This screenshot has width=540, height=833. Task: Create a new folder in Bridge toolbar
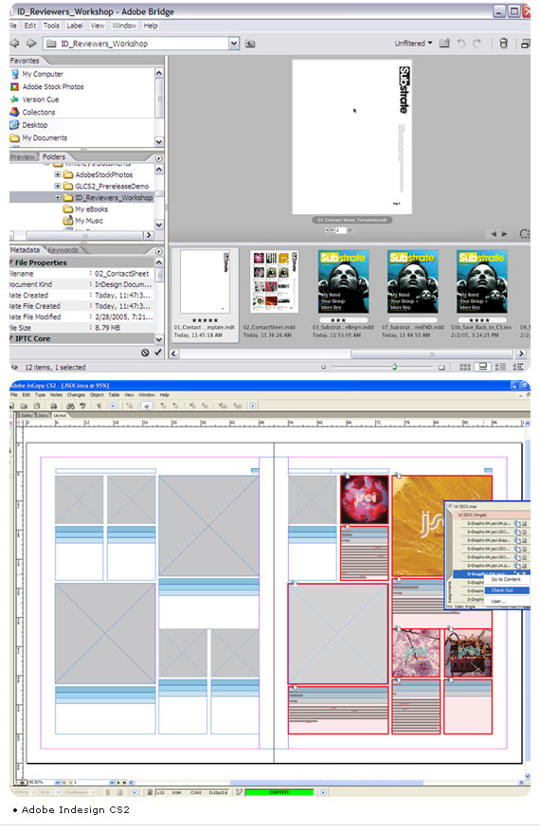444,43
